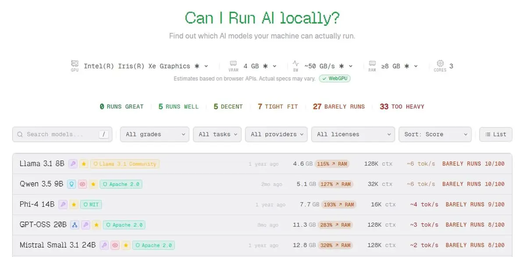Click the wrench icon on GPT-OSS 20B row
This screenshot has width=526, height=257.
[85, 225]
